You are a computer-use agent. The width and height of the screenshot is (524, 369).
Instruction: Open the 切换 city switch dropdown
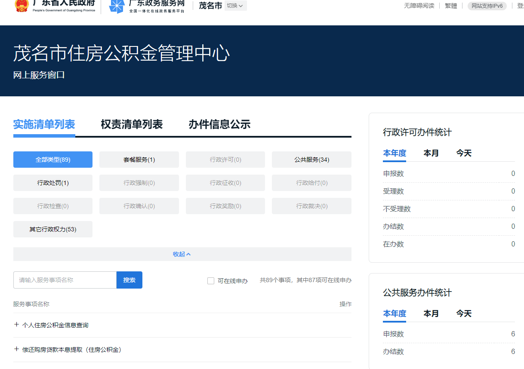(x=235, y=6)
